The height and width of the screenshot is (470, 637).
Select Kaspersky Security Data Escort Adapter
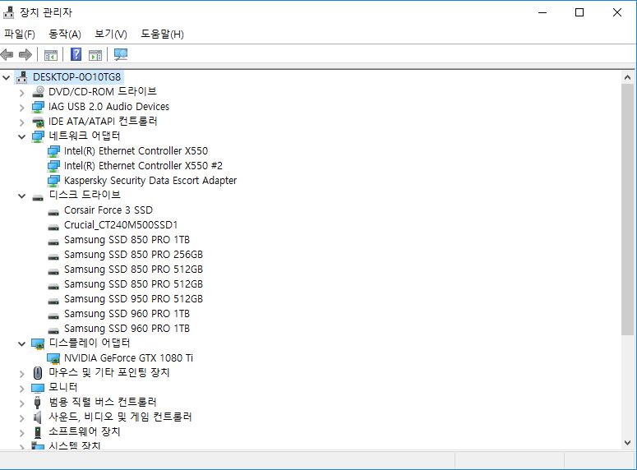150,181
